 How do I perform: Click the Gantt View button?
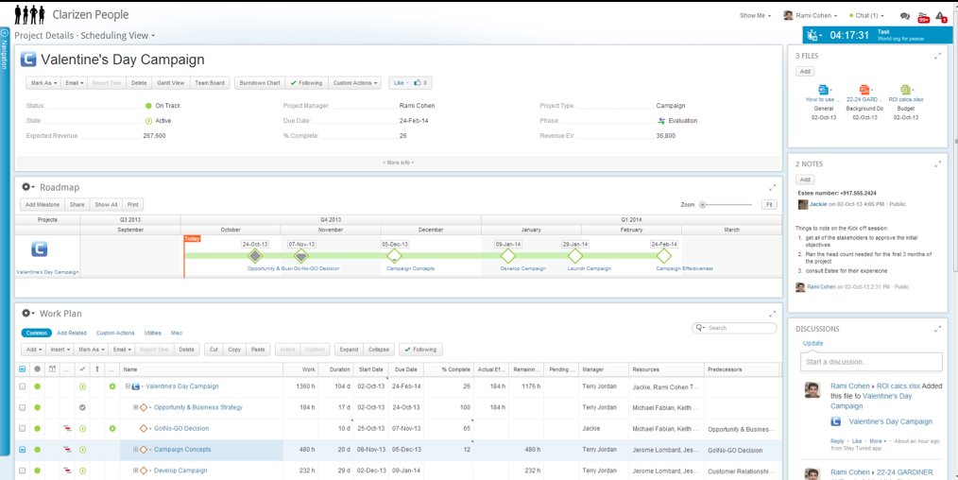click(x=170, y=82)
